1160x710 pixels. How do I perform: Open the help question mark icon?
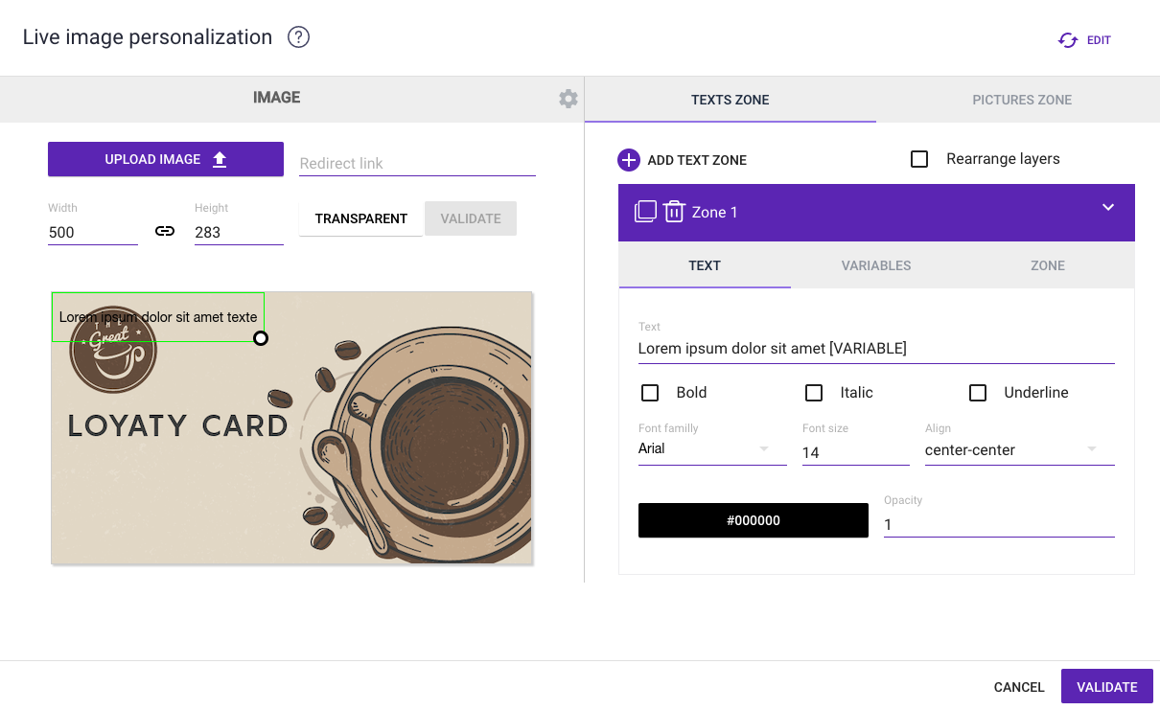299,37
